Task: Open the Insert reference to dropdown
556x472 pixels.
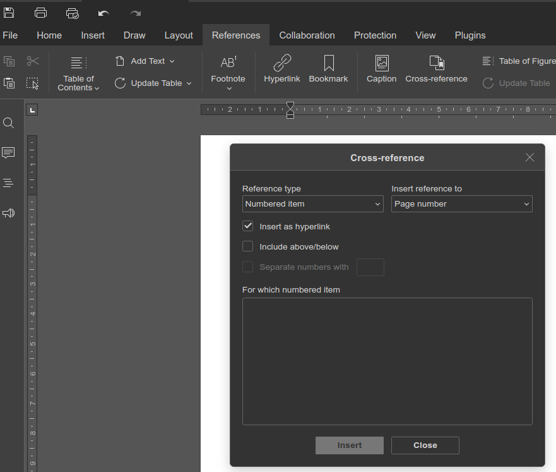Action: tap(461, 204)
